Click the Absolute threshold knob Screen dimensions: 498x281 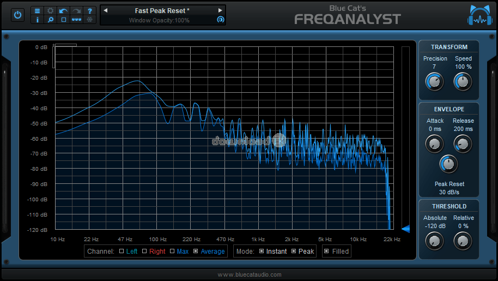pyautogui.click(x=434, y=241)
